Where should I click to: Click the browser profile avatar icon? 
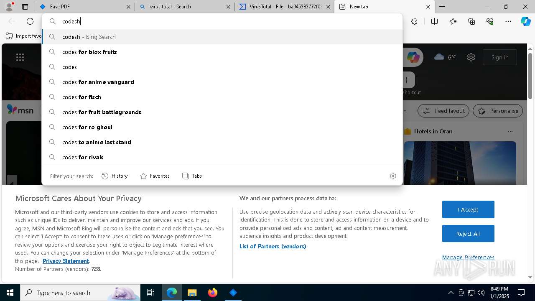click(9, 7)
